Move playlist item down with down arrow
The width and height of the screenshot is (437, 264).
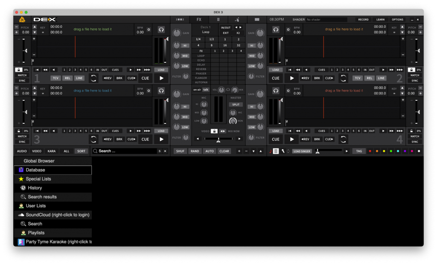coord(253,151)
